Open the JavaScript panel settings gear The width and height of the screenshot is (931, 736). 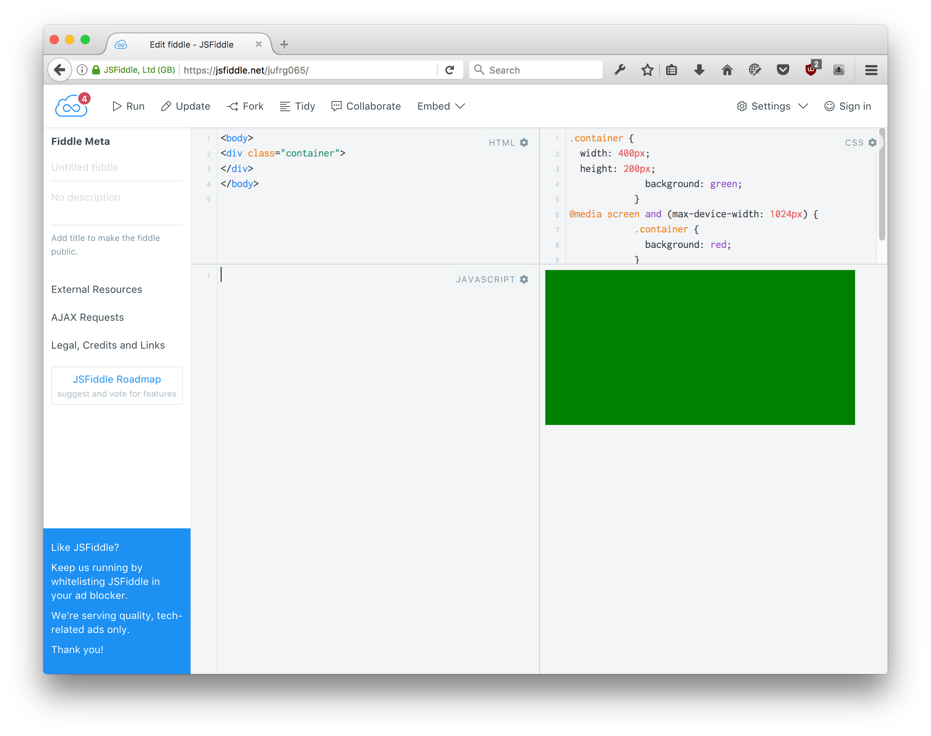(x=524, y=279)
